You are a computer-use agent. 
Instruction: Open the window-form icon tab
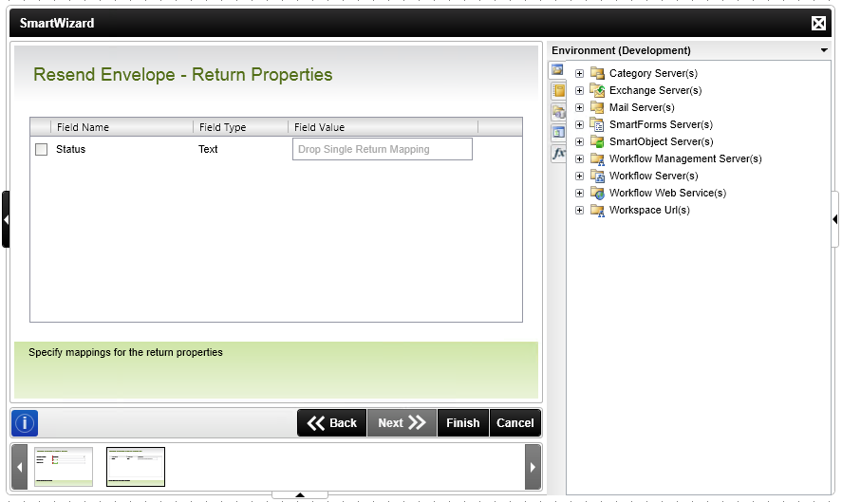click(558, 133)
